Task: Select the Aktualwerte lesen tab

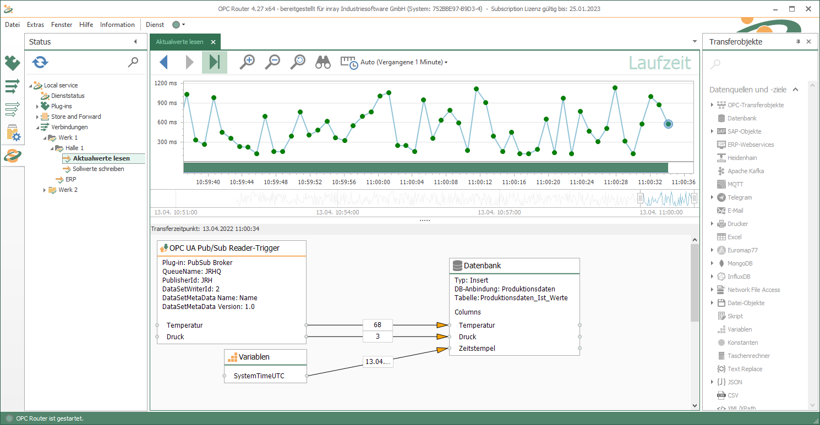Action: pos(179,42)
